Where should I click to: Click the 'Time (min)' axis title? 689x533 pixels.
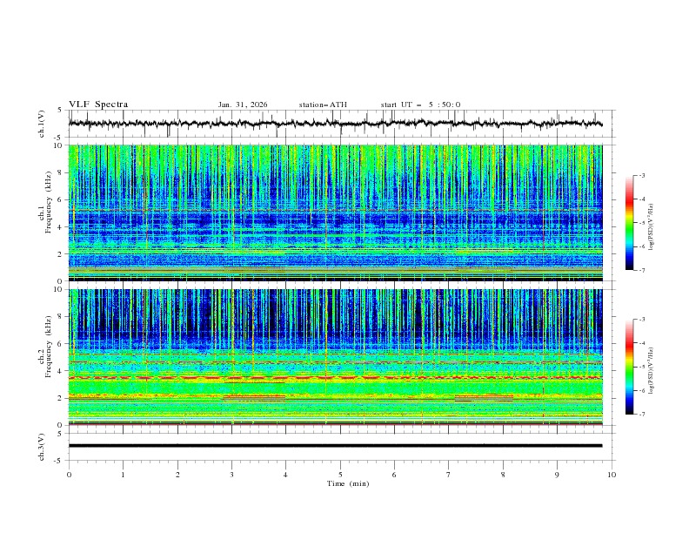click(348, 483)
